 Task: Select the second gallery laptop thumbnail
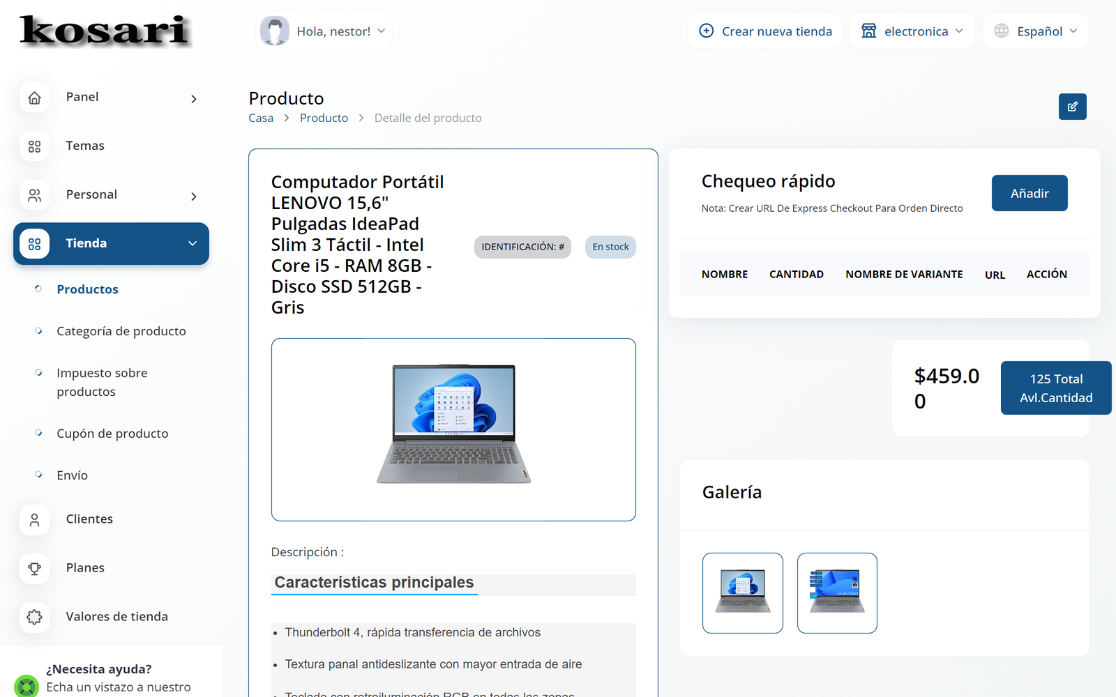click(x=837, y=593)
